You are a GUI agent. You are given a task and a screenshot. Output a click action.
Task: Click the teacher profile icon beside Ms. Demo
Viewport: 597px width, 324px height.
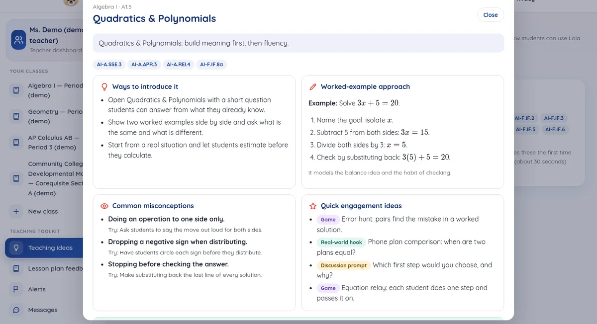[18, 40]
